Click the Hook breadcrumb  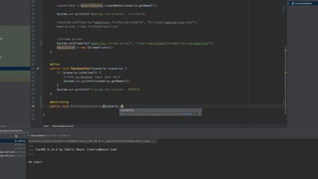pos(46,126)
